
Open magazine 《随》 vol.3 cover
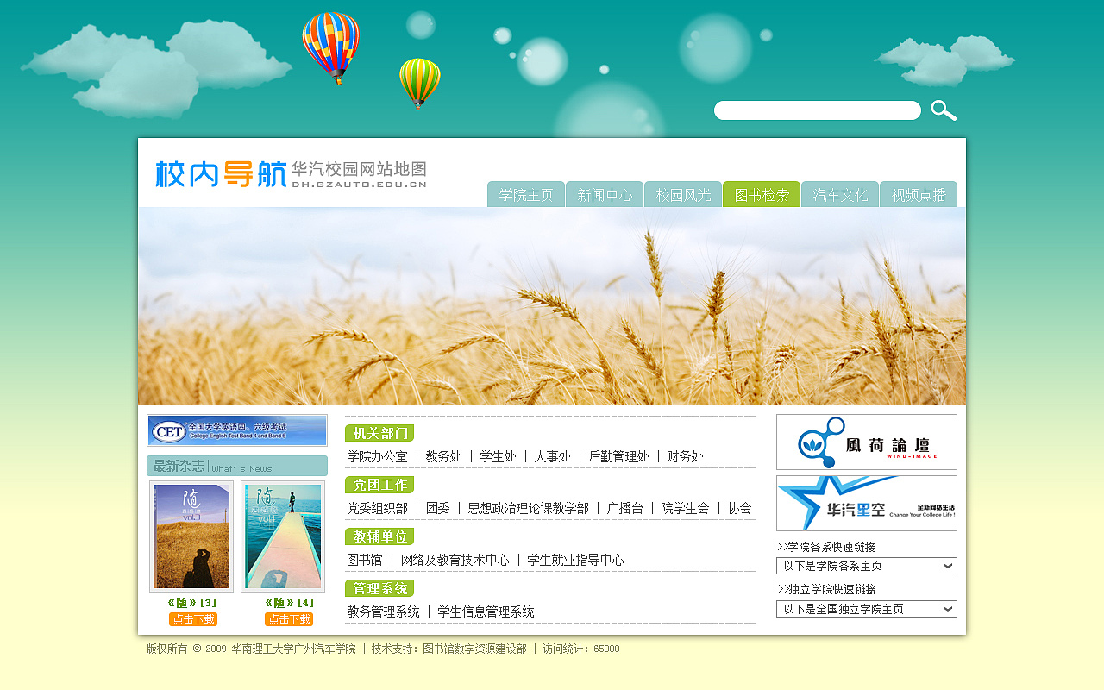[x=191, y=536]
